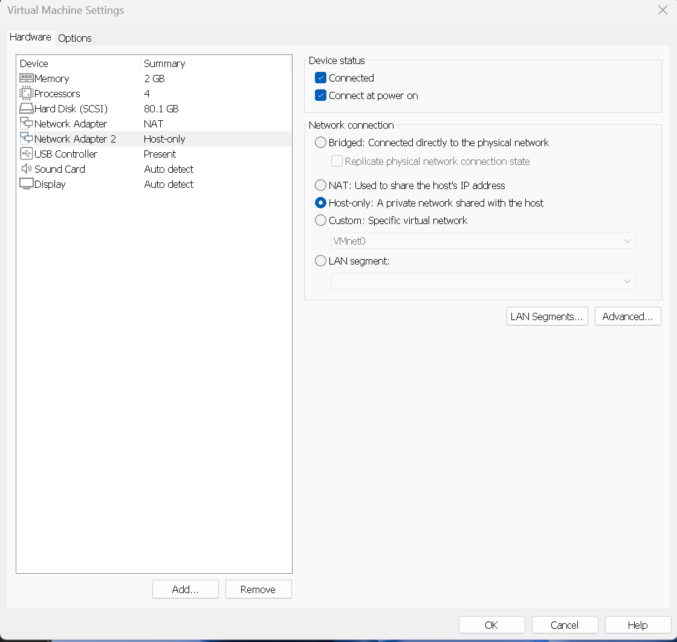677x642 pixels.
Task: Click the LAN Segments button
Action: (x=546, y=316)
